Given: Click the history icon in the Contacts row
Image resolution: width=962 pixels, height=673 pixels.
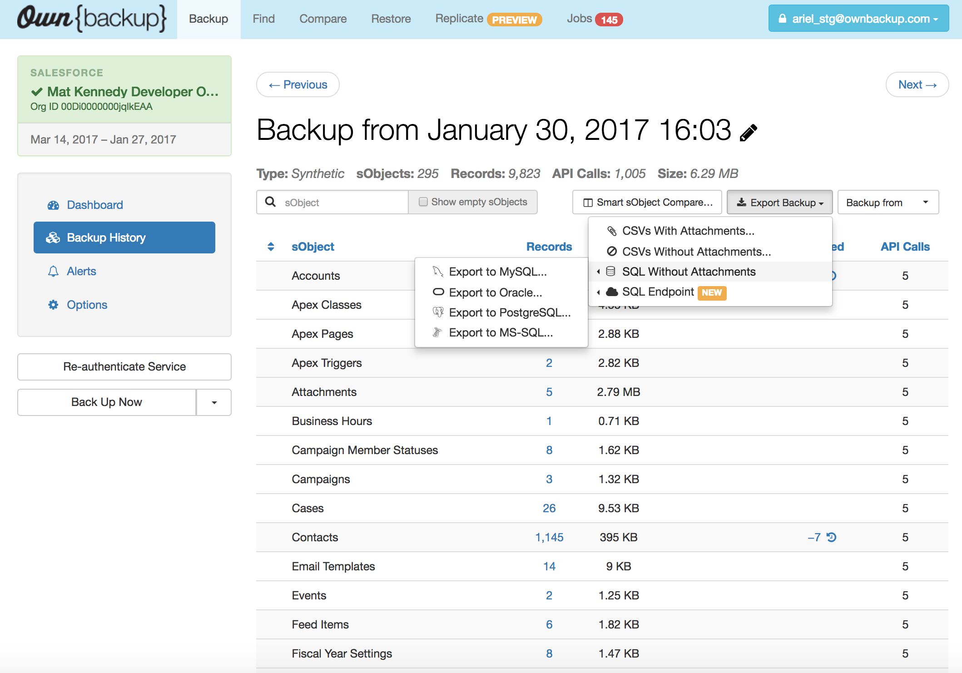Looking at the screenshot, I should pyautogui.click(x=831, y=537).
